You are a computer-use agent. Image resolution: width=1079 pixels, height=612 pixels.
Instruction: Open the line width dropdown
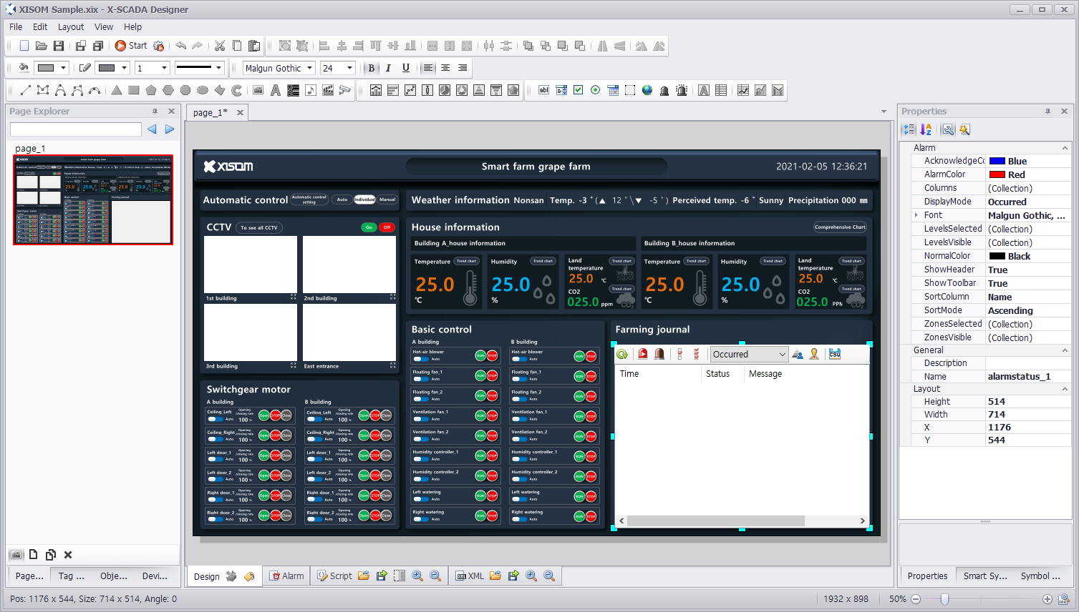click(x=164, y=68)
